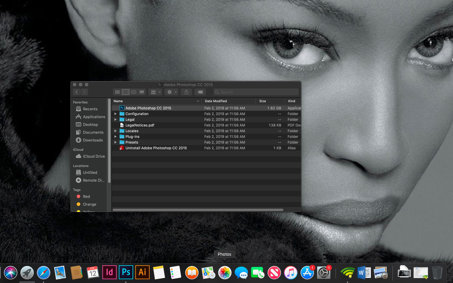Open Microsoft Word from the Dock
Image resolution: width=453 pixels, height=283 pixels.
pos(364,273)
